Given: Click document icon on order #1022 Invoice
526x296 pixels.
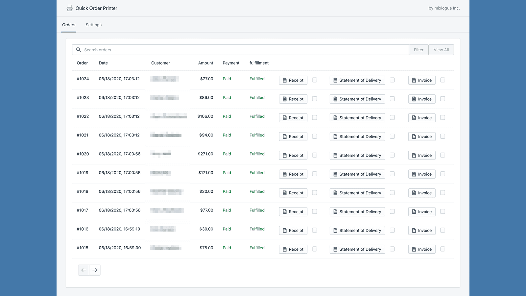Looking at the screenshot, I should (x=414, y=118).
